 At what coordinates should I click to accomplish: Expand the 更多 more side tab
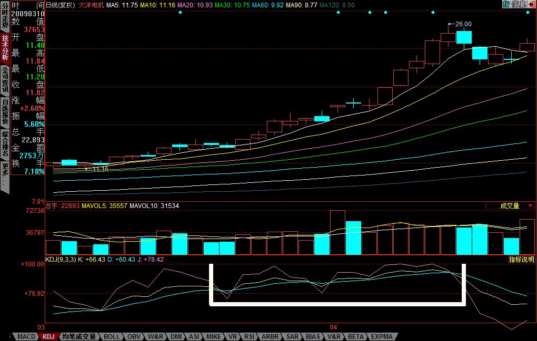[x=5, y=172]
